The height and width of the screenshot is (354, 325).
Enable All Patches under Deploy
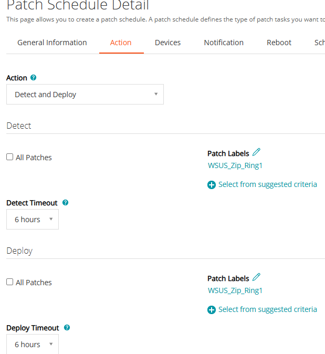coord(10,282)
